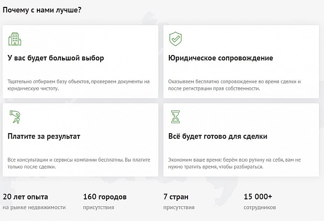
Task: Select the 'Юридическое сопровождение' title
Action: [220, 58]
